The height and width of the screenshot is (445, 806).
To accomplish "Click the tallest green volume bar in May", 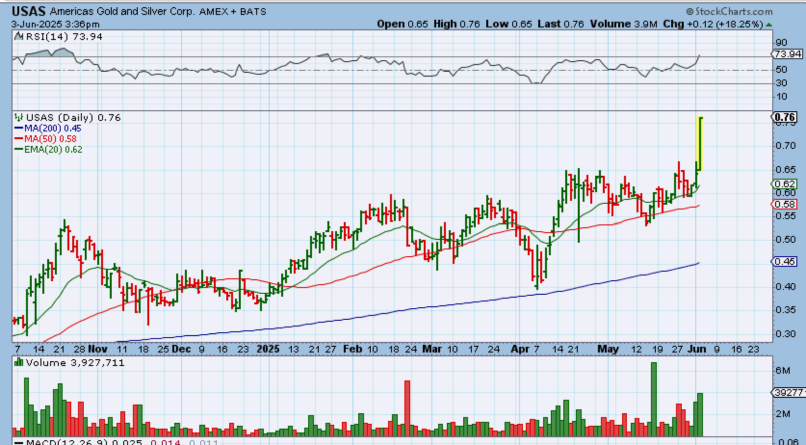I will pos(654,399).
